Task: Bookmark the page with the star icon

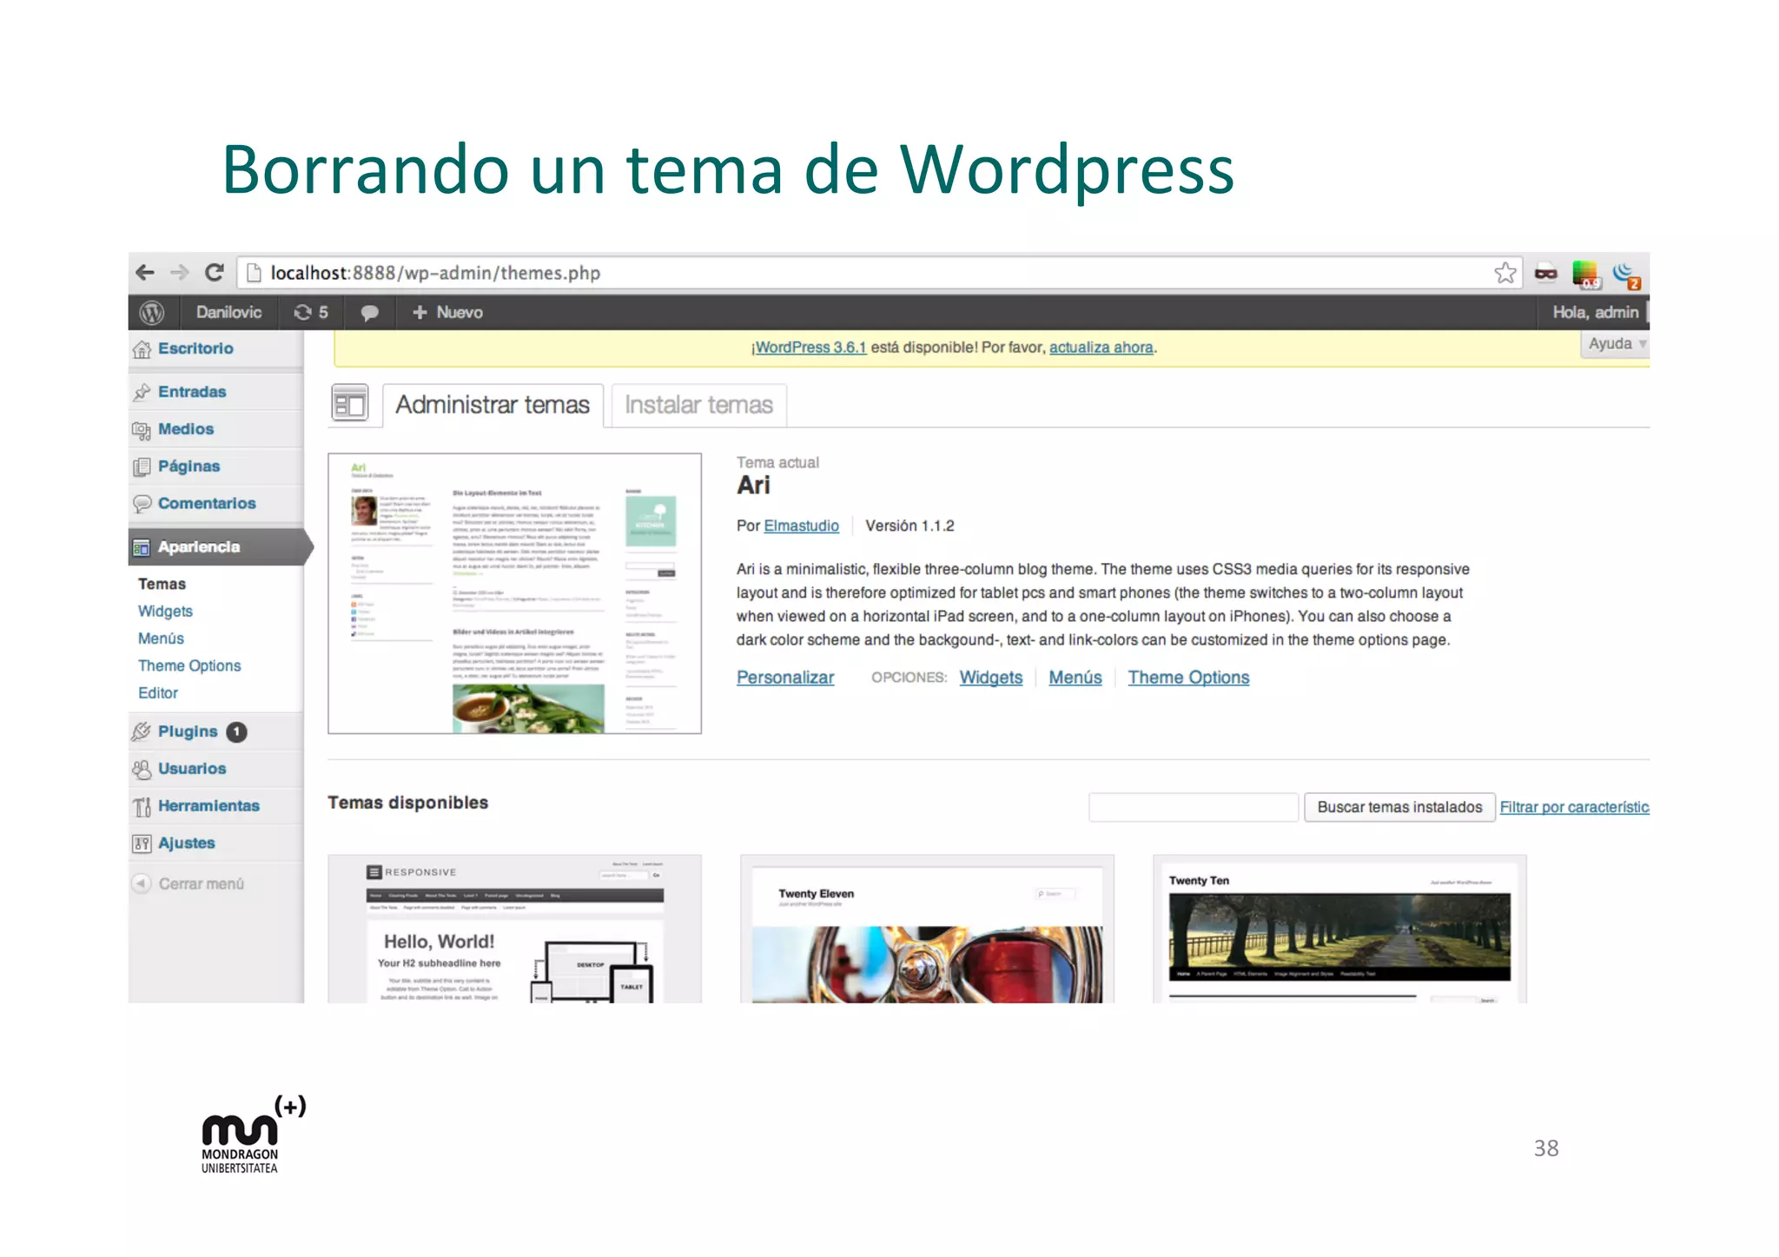Action: point(1505,273)
